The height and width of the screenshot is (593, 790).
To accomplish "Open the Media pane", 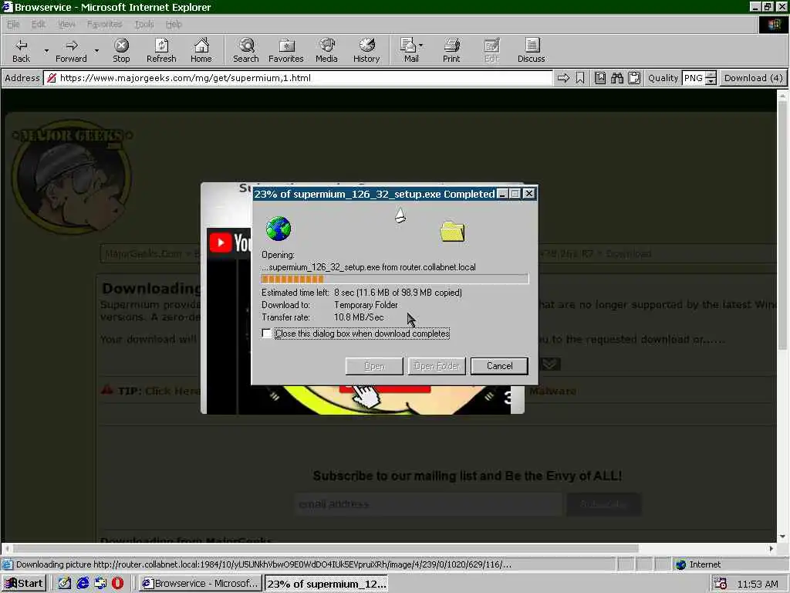I will point(326,50).
